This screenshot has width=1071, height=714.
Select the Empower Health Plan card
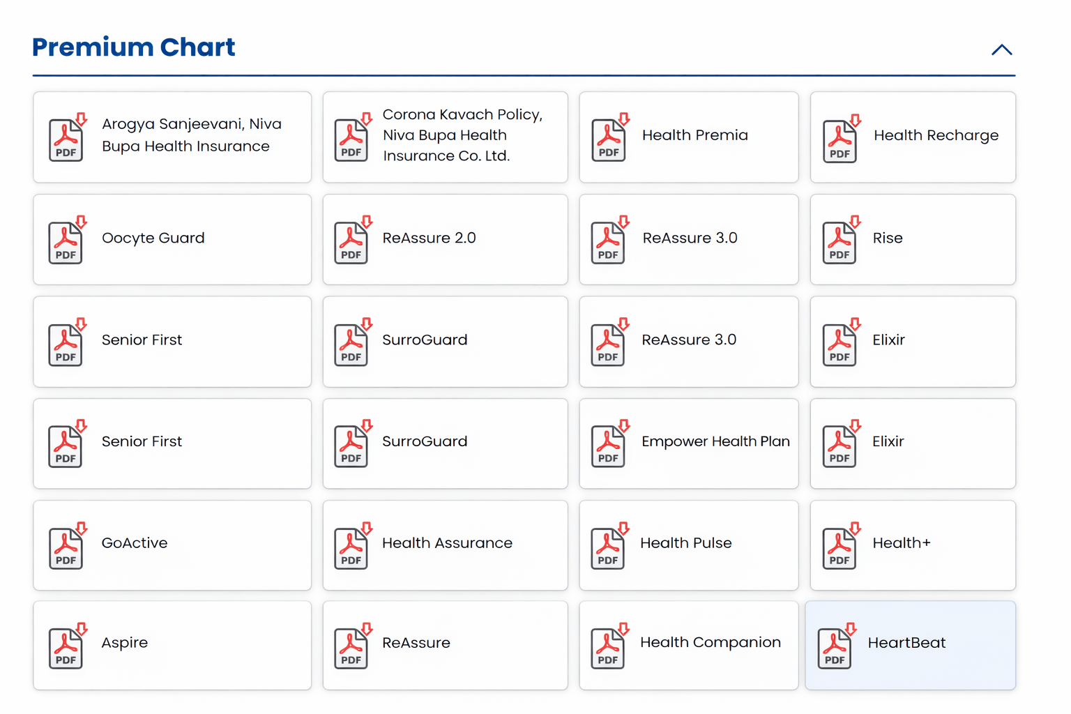point(688,443)
